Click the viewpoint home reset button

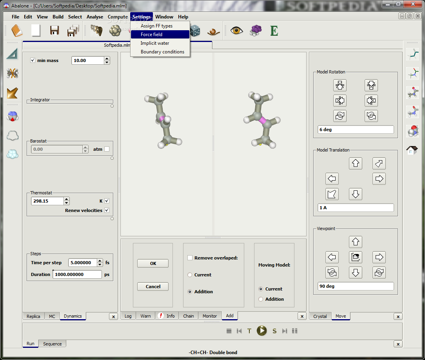click(355, 257)
